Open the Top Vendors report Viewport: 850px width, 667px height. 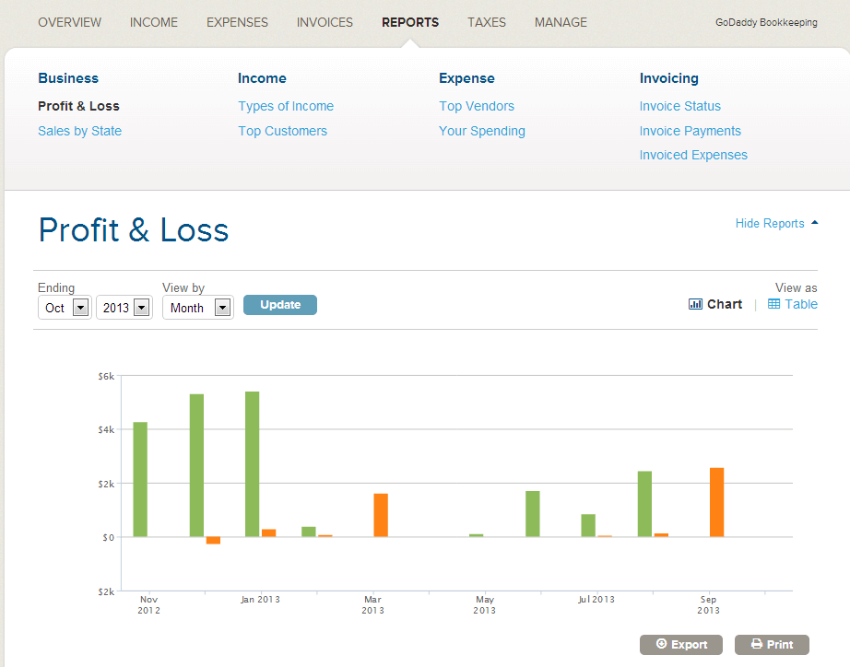477,106
